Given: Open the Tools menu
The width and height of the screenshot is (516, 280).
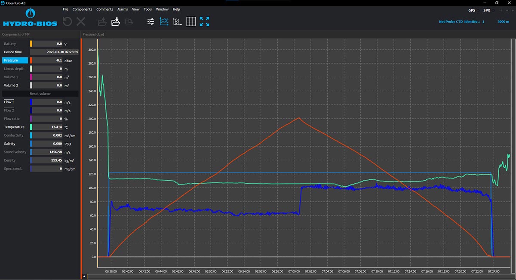Looking at the screenshot, I should pyautogui.click(x=148, y=9).
